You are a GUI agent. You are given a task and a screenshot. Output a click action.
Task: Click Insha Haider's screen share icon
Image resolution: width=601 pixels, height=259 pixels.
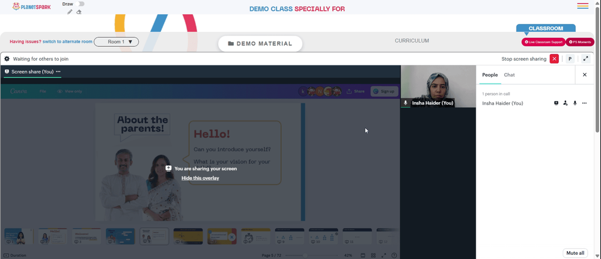556,103
